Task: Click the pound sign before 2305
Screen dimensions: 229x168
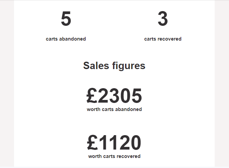Action: [92, 96]
